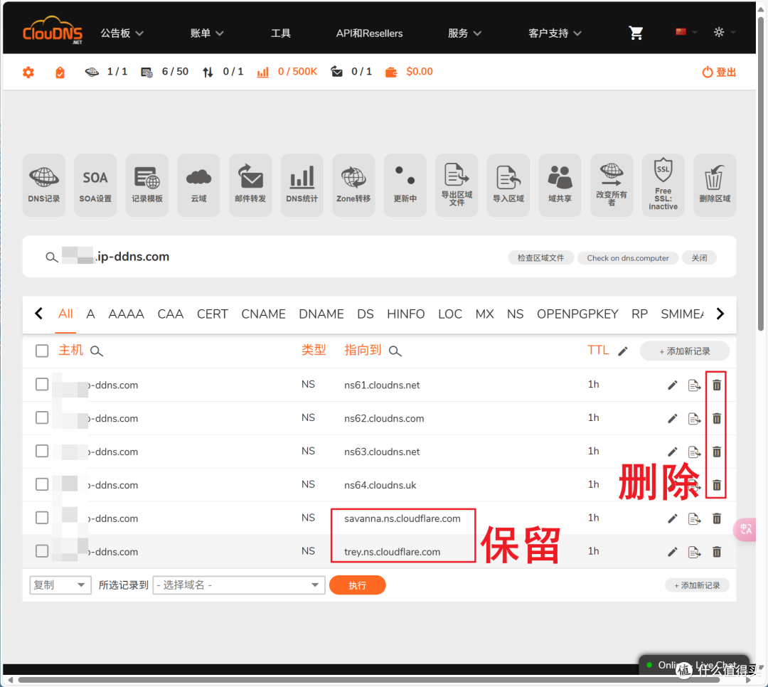The width and height of the screenshot is (768, 687).
Task: Click the 更新中 tile
Action: 405,185
